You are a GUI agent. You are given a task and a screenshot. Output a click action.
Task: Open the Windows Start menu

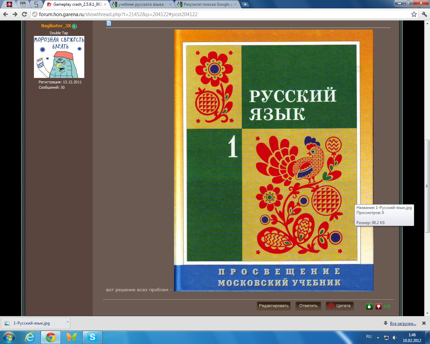coord(9,337)
